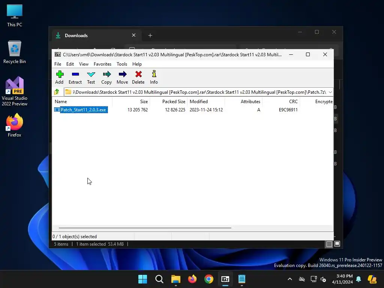
Task: Open the Favorites menu
Action: click(102, 64)
